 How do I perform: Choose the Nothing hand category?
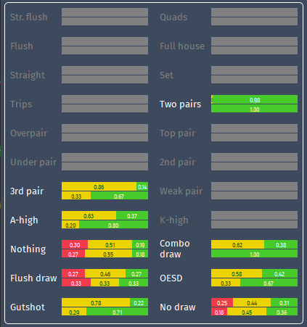(x=28, y=249)
